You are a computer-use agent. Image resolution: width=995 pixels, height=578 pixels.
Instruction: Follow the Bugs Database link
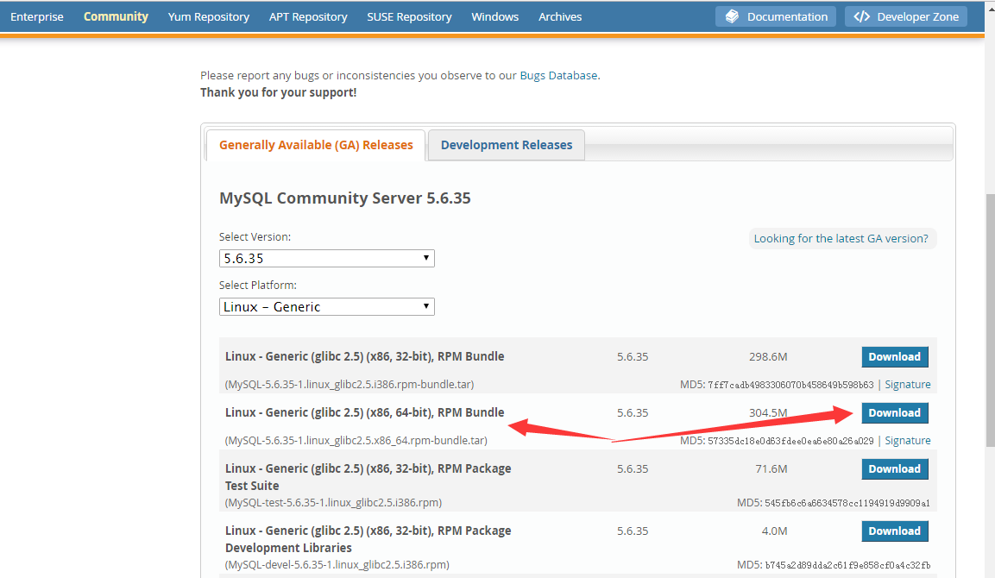558,76
